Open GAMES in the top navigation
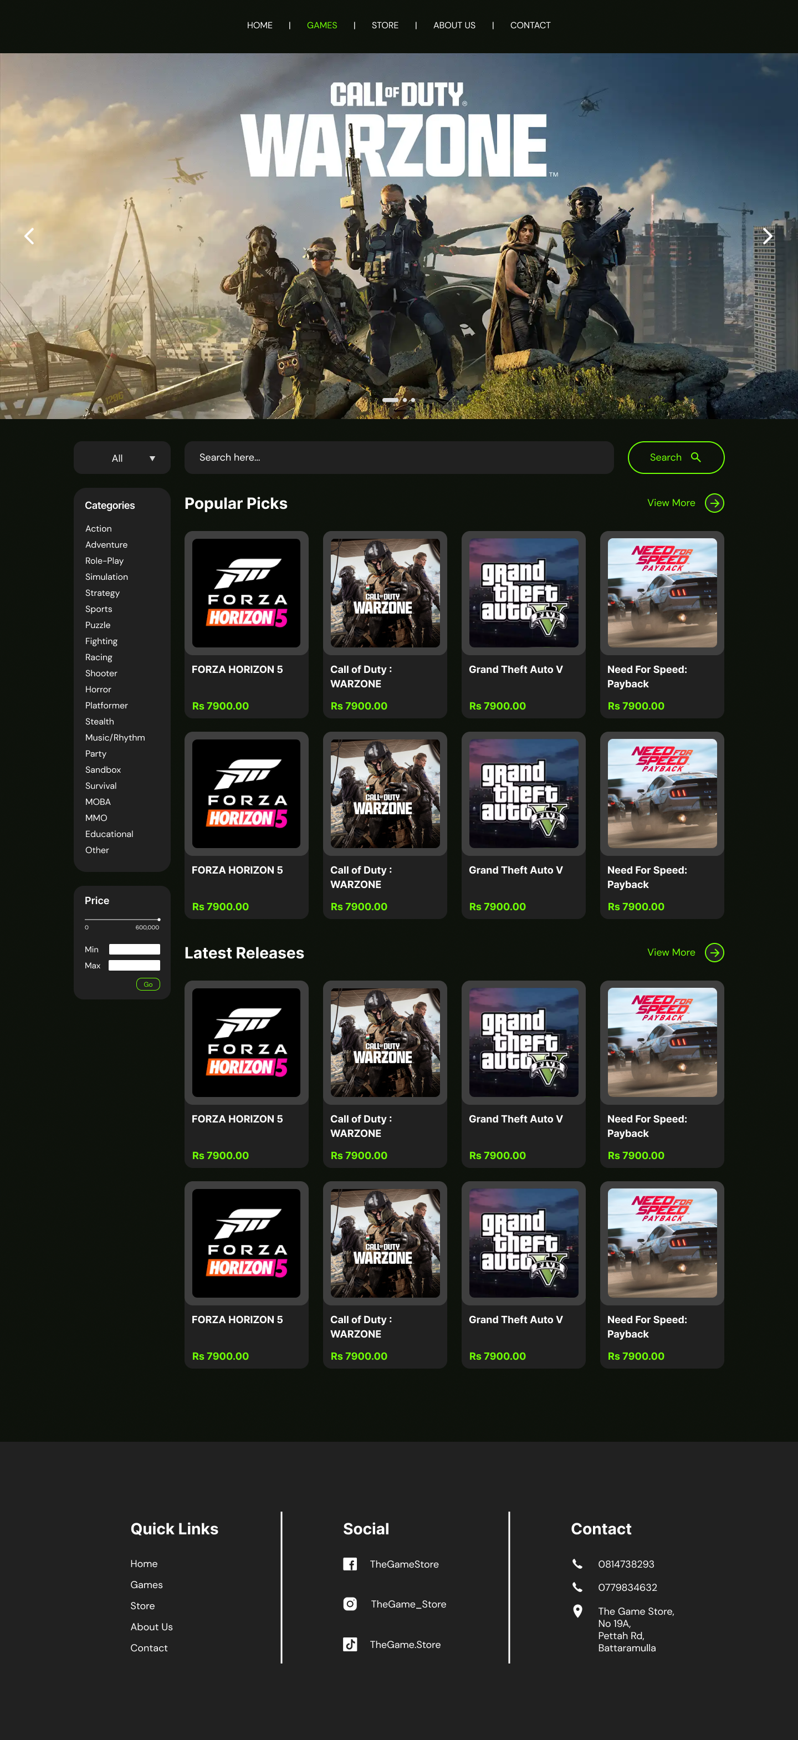 [x=322, y=25]
